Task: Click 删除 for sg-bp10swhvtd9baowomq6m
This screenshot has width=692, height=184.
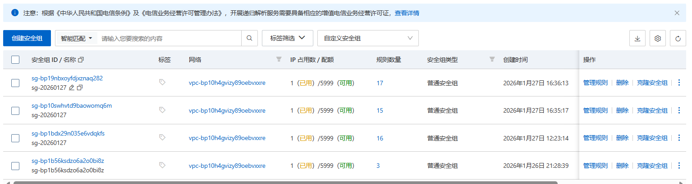Action: 622,110
